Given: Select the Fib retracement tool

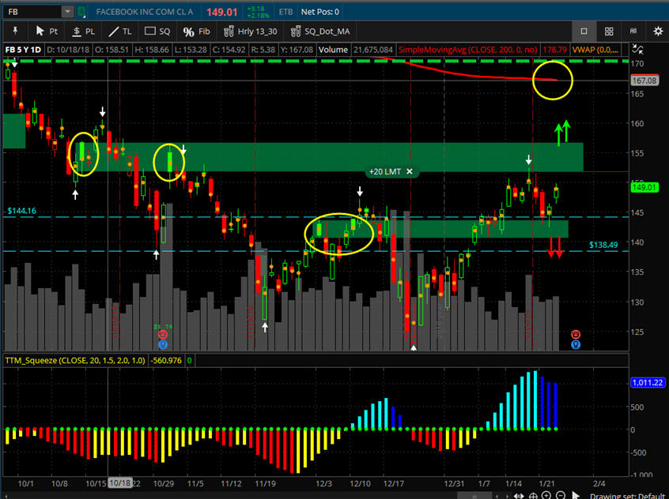Looking at the screenshot, I should click(x=197, y=31).
